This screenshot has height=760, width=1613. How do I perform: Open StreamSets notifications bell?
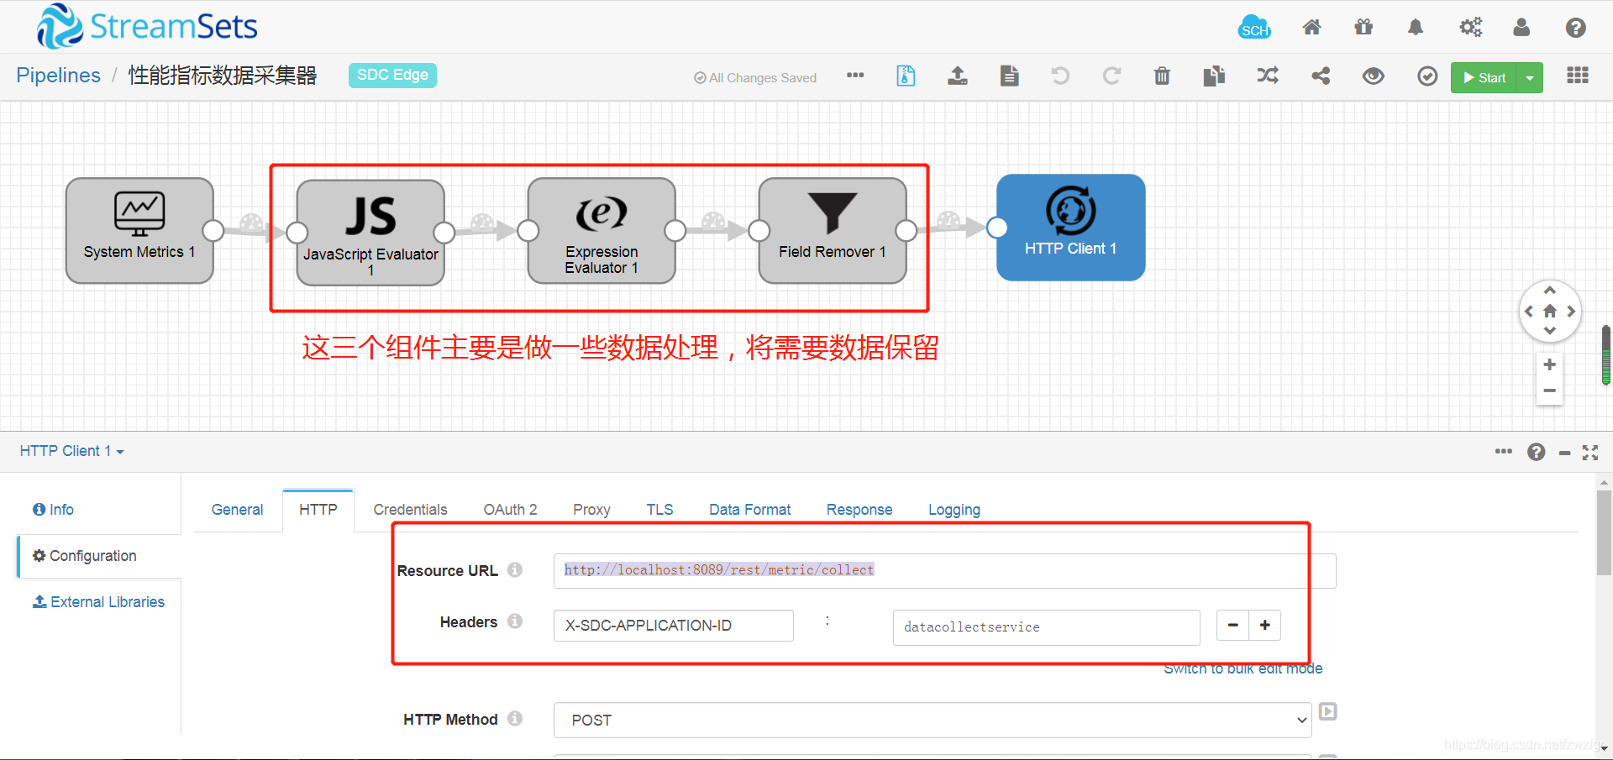click(x=1415, y=27)
